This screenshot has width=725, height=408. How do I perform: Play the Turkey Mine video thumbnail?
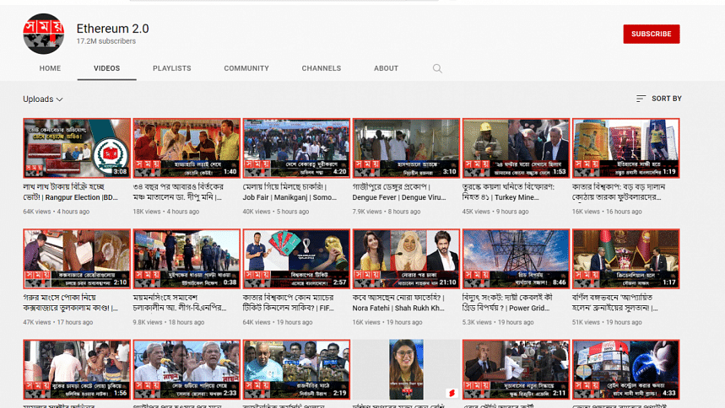pos(516,148)
